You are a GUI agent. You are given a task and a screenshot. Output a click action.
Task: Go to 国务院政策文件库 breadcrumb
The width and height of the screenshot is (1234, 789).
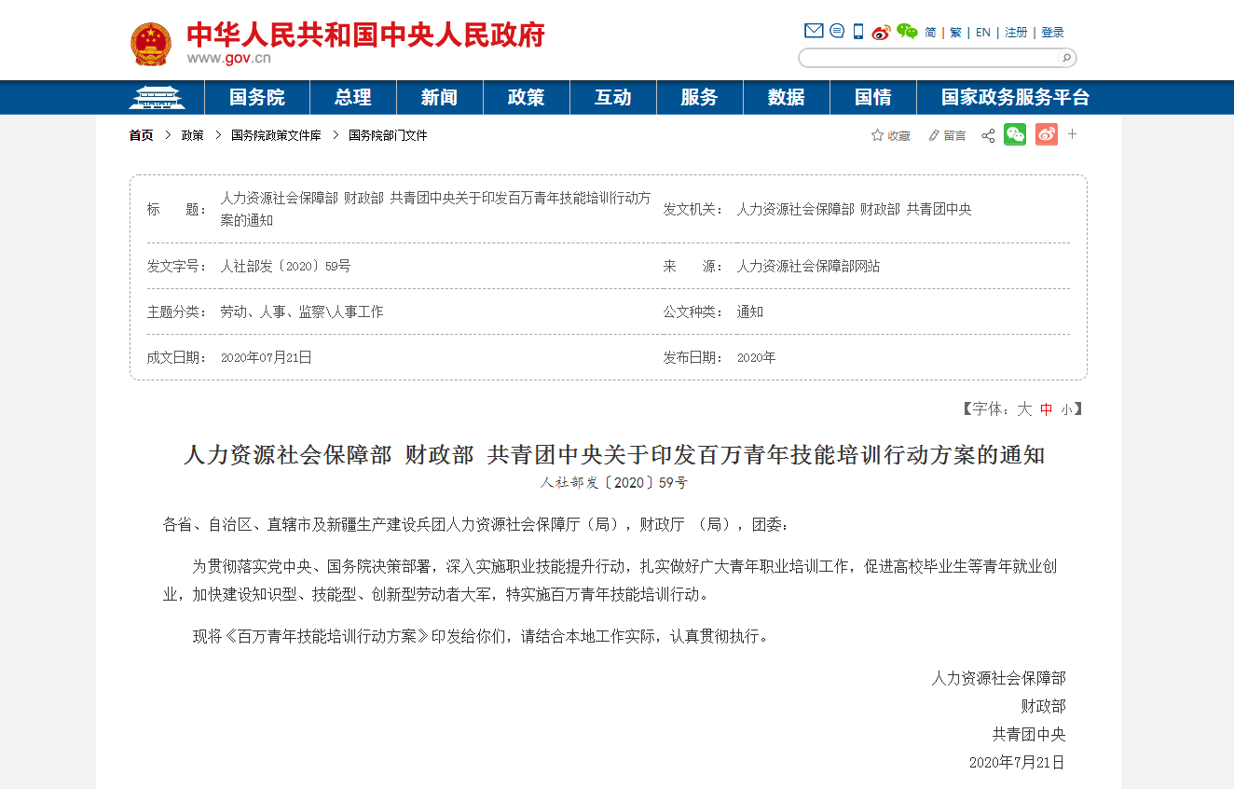coord(276,135)
